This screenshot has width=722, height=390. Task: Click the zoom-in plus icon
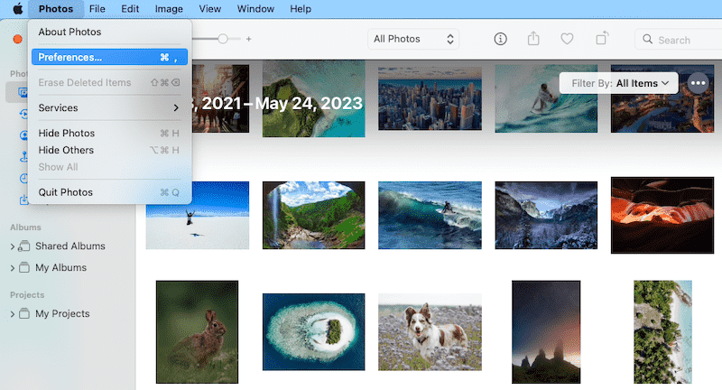coord(249,39)
